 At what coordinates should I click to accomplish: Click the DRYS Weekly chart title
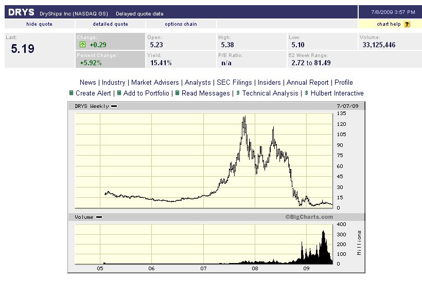92,106
